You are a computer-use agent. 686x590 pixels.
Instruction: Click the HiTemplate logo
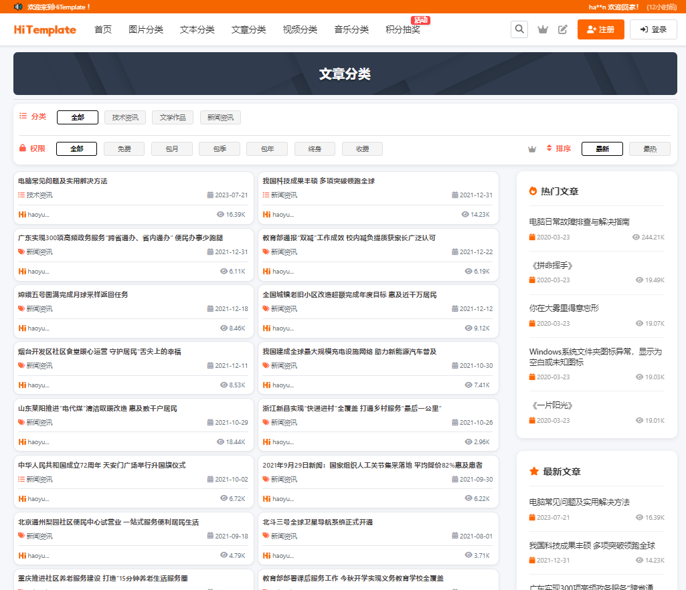tap(44, 29)
